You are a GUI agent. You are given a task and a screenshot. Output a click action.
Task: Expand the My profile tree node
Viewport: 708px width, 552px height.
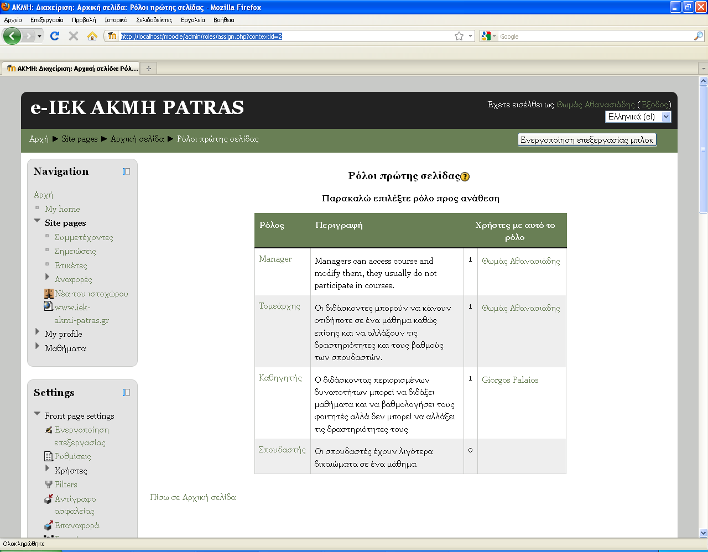click(x=37, y=332)
